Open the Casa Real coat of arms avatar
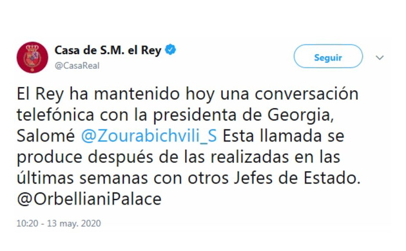Image resolution: width=406 pixels, height=251 pixels. click(32, 57)
